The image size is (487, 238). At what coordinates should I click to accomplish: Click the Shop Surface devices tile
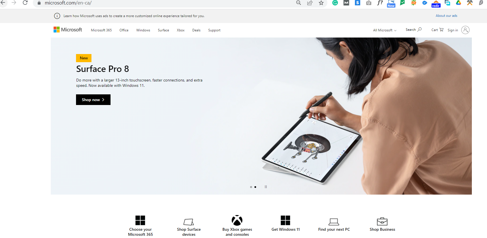point(189,227)
